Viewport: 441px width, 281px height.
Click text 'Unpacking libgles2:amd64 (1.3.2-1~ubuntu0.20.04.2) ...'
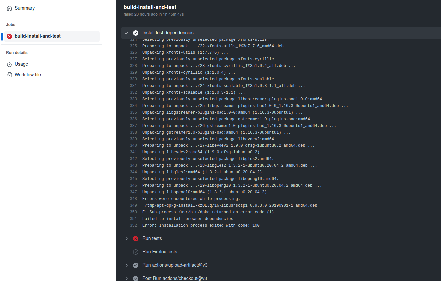(207, 172)
